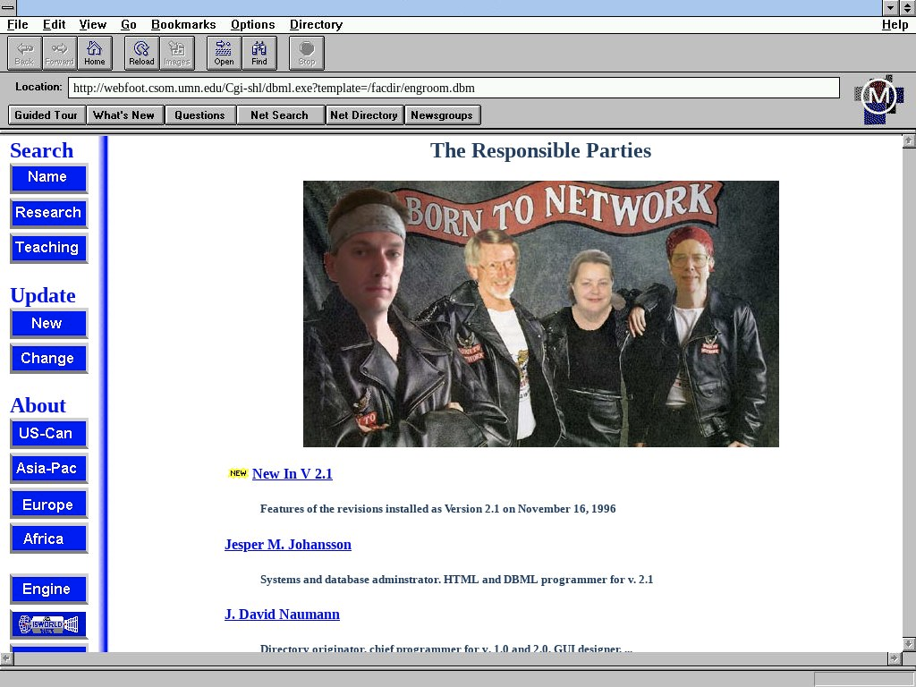Open the Guided Tour directory button
Screen dimensions: 916x687
point(47,115)
